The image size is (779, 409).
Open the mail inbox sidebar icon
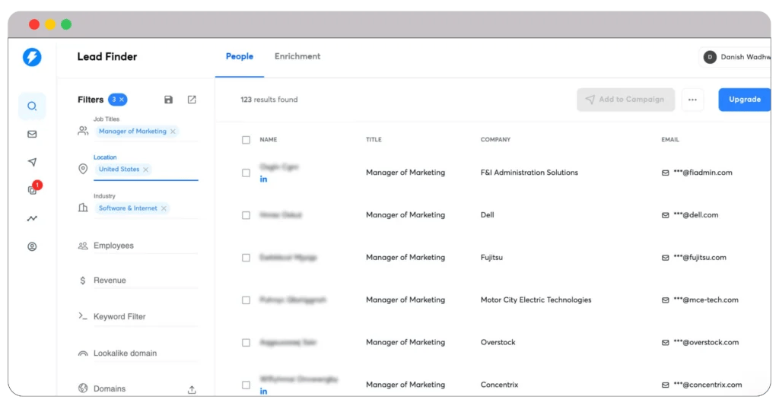click(32, 135)
